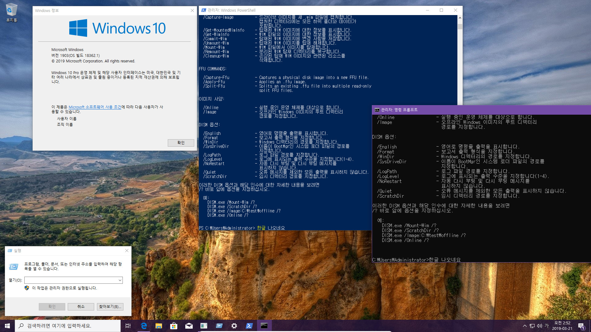Open the Mail app from the taskbar
The image size is (591, 332).
[189, 326]
